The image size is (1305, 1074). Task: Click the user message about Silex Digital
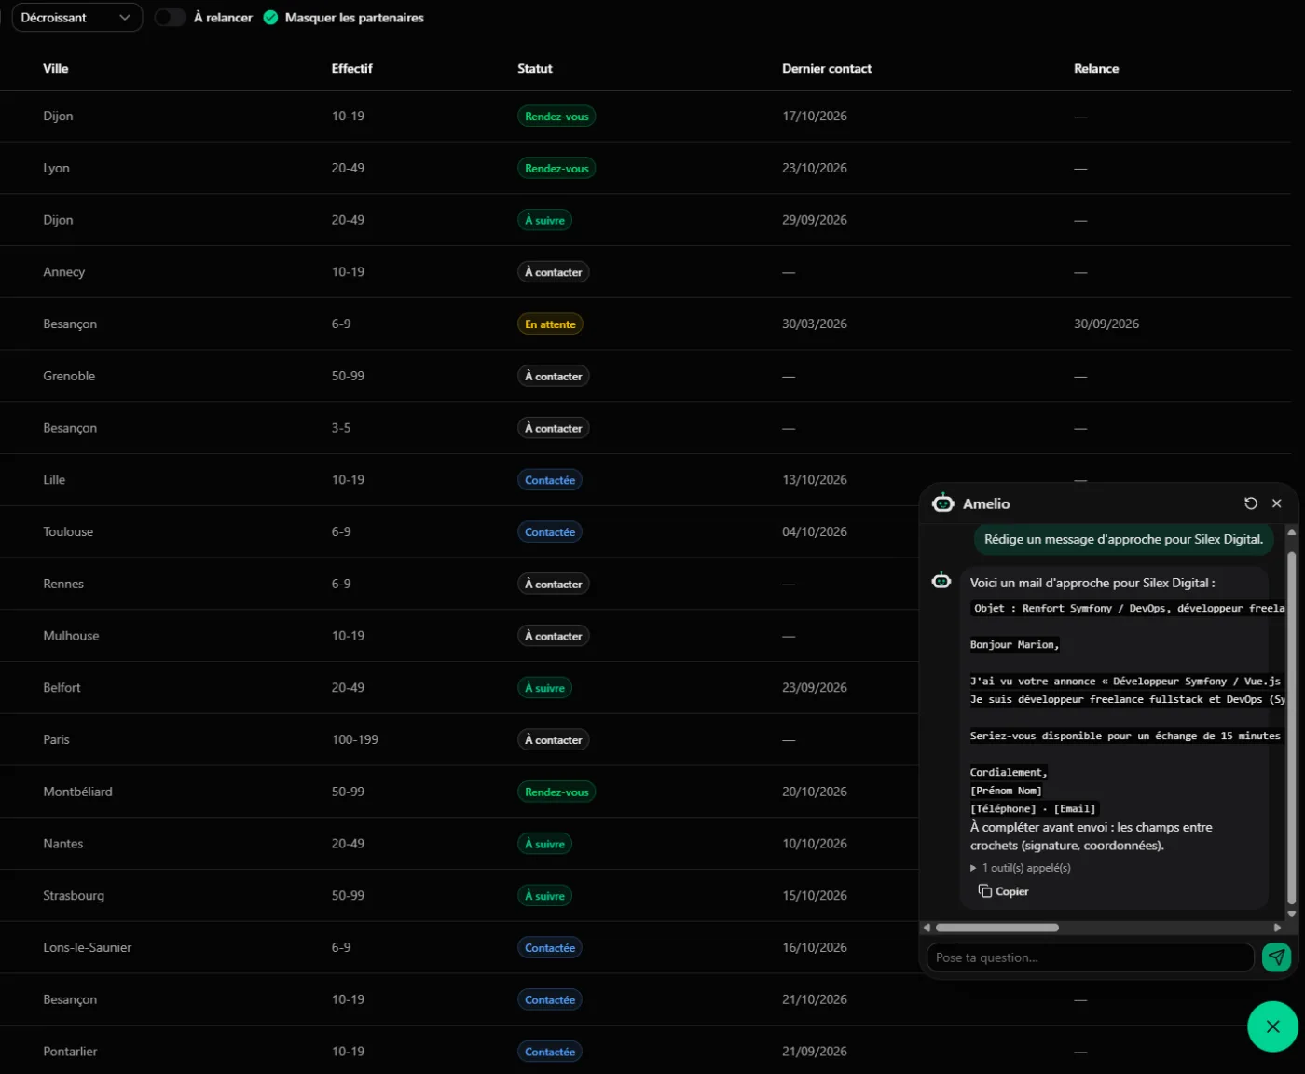1123,539
